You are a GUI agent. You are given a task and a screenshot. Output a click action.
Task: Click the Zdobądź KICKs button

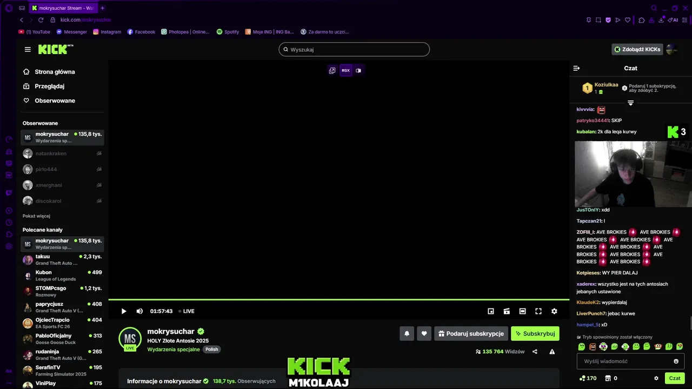637,49
